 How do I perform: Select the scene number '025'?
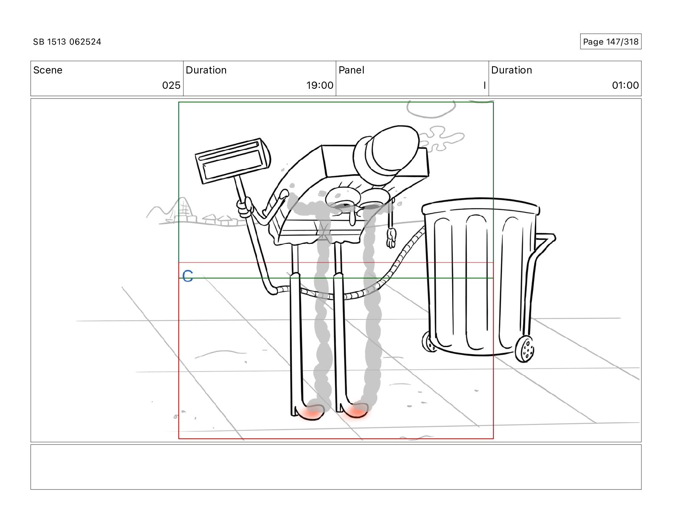click(x=171, y=85)
